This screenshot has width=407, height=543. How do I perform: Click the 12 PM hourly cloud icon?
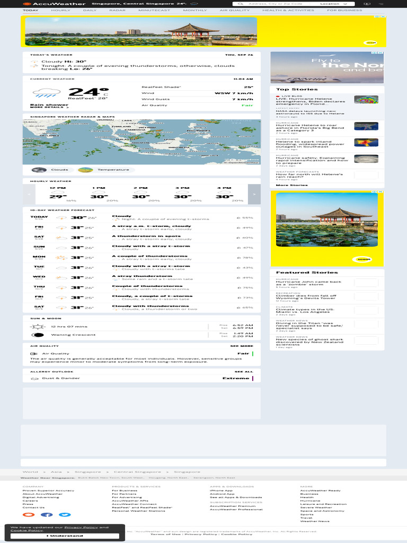pyautogui.click(x=58, y=192)
